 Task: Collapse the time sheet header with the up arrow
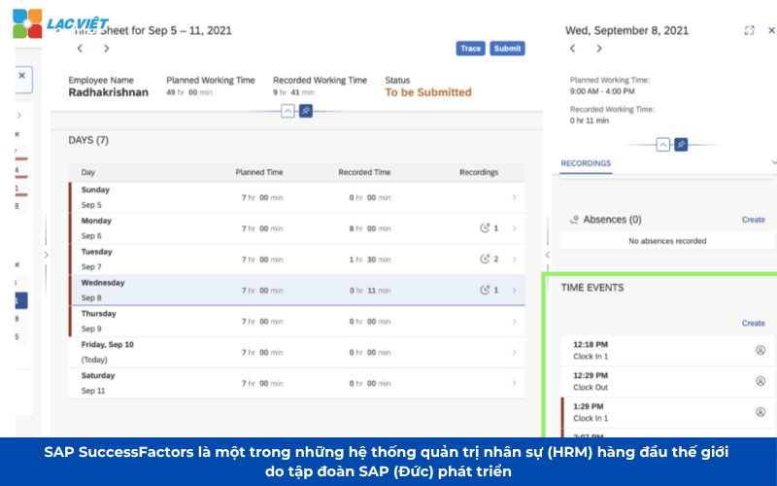287,111
